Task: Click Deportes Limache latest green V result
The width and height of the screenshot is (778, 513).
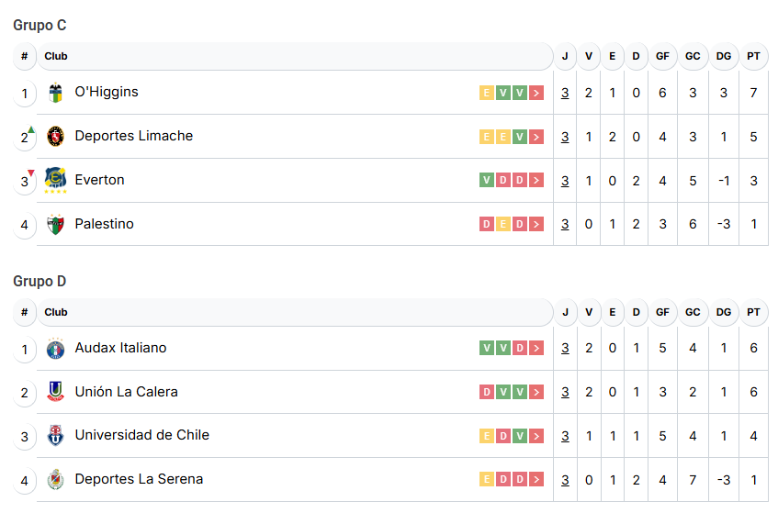Action: coord(520,137)
